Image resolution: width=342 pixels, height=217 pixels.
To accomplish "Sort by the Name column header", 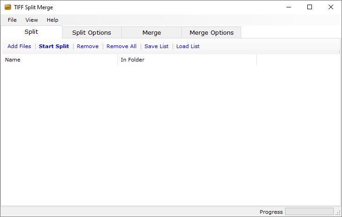I will coord(59,60).
